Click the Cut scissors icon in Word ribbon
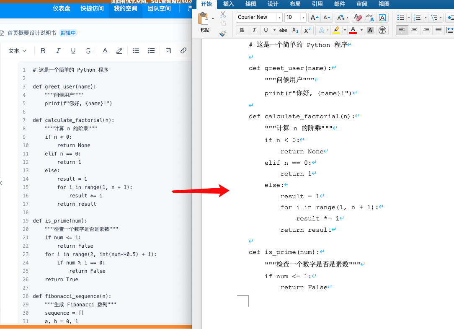 click(223, 14)
